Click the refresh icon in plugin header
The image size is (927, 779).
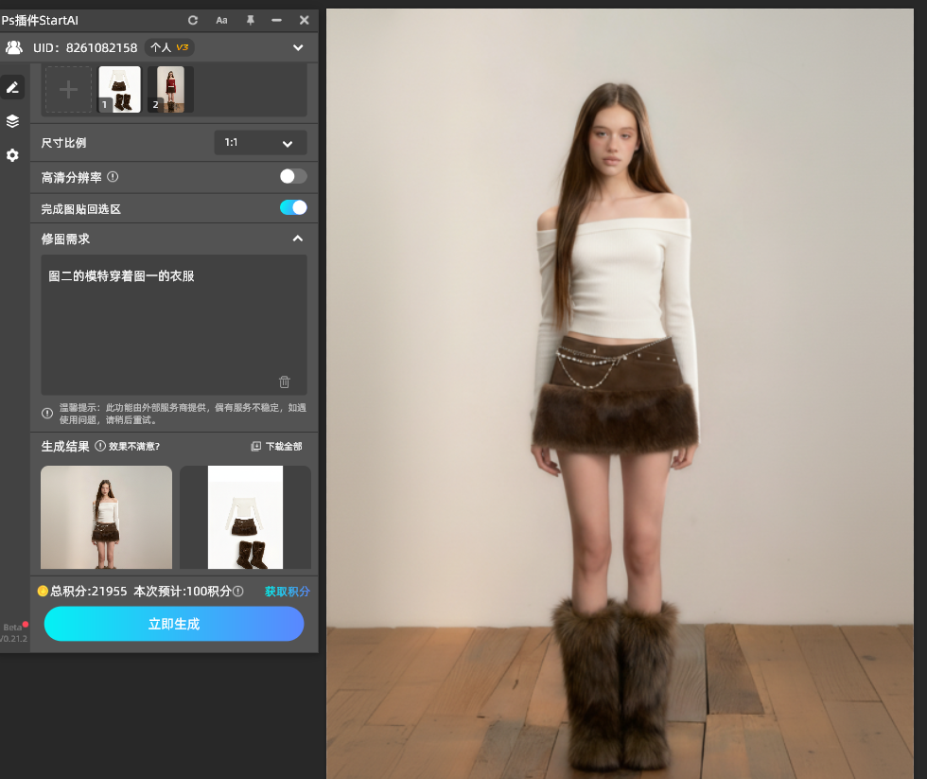193,20
